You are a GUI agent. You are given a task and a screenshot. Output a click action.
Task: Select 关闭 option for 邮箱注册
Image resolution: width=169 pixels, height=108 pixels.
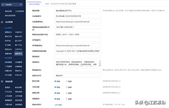(67, 93)
